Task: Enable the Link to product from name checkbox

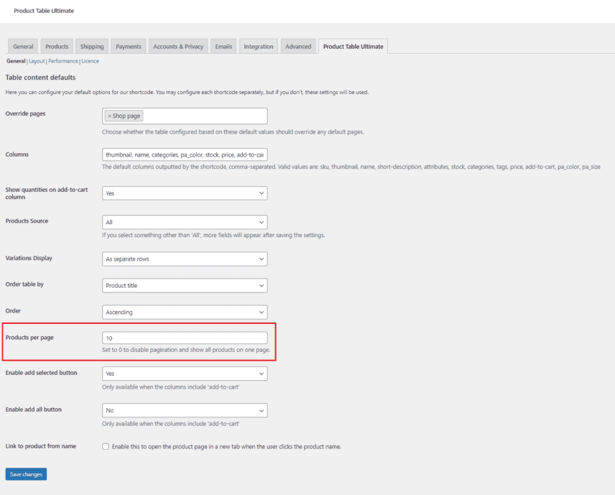Action: (x=105, y=446)
